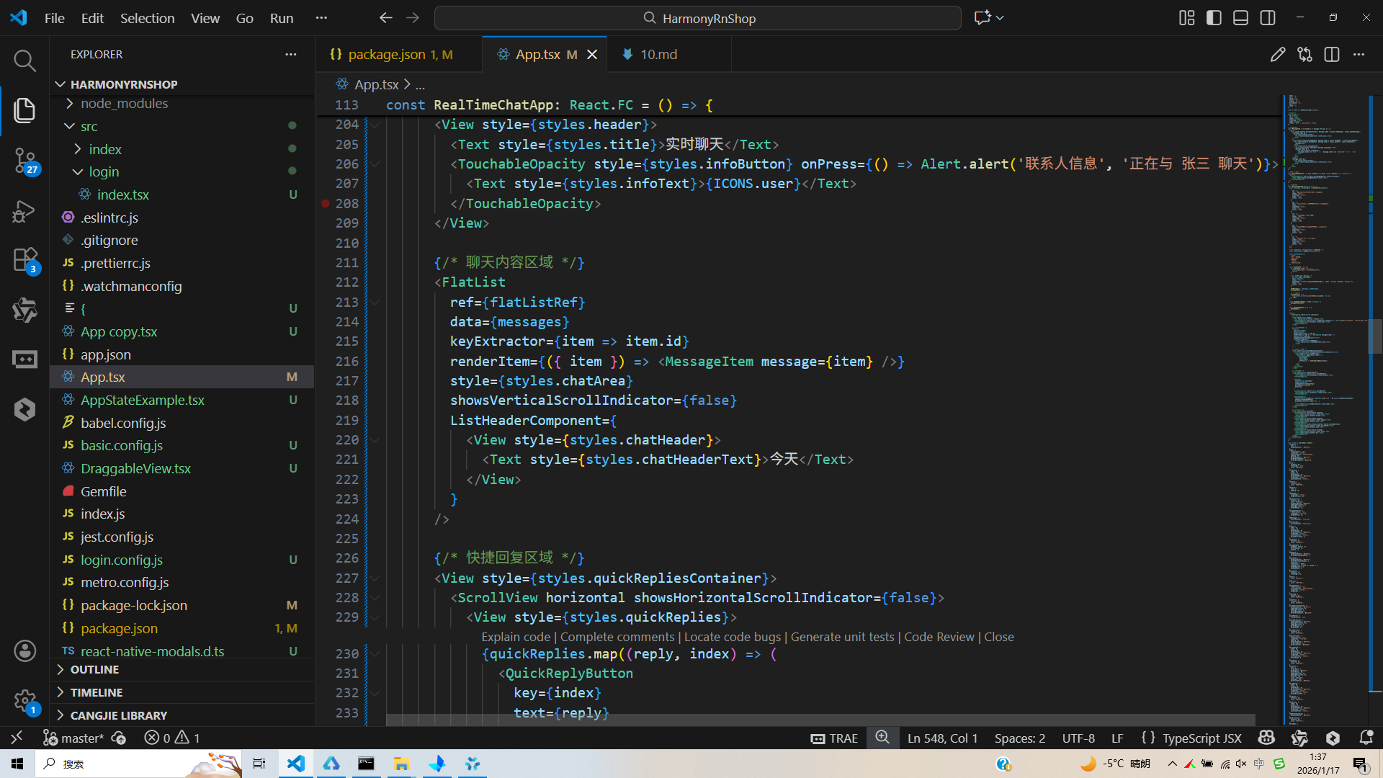The height and width of the screenshot is (778, 1383).
Task: Open the Search view in activity bar
Action: point(24,61)
